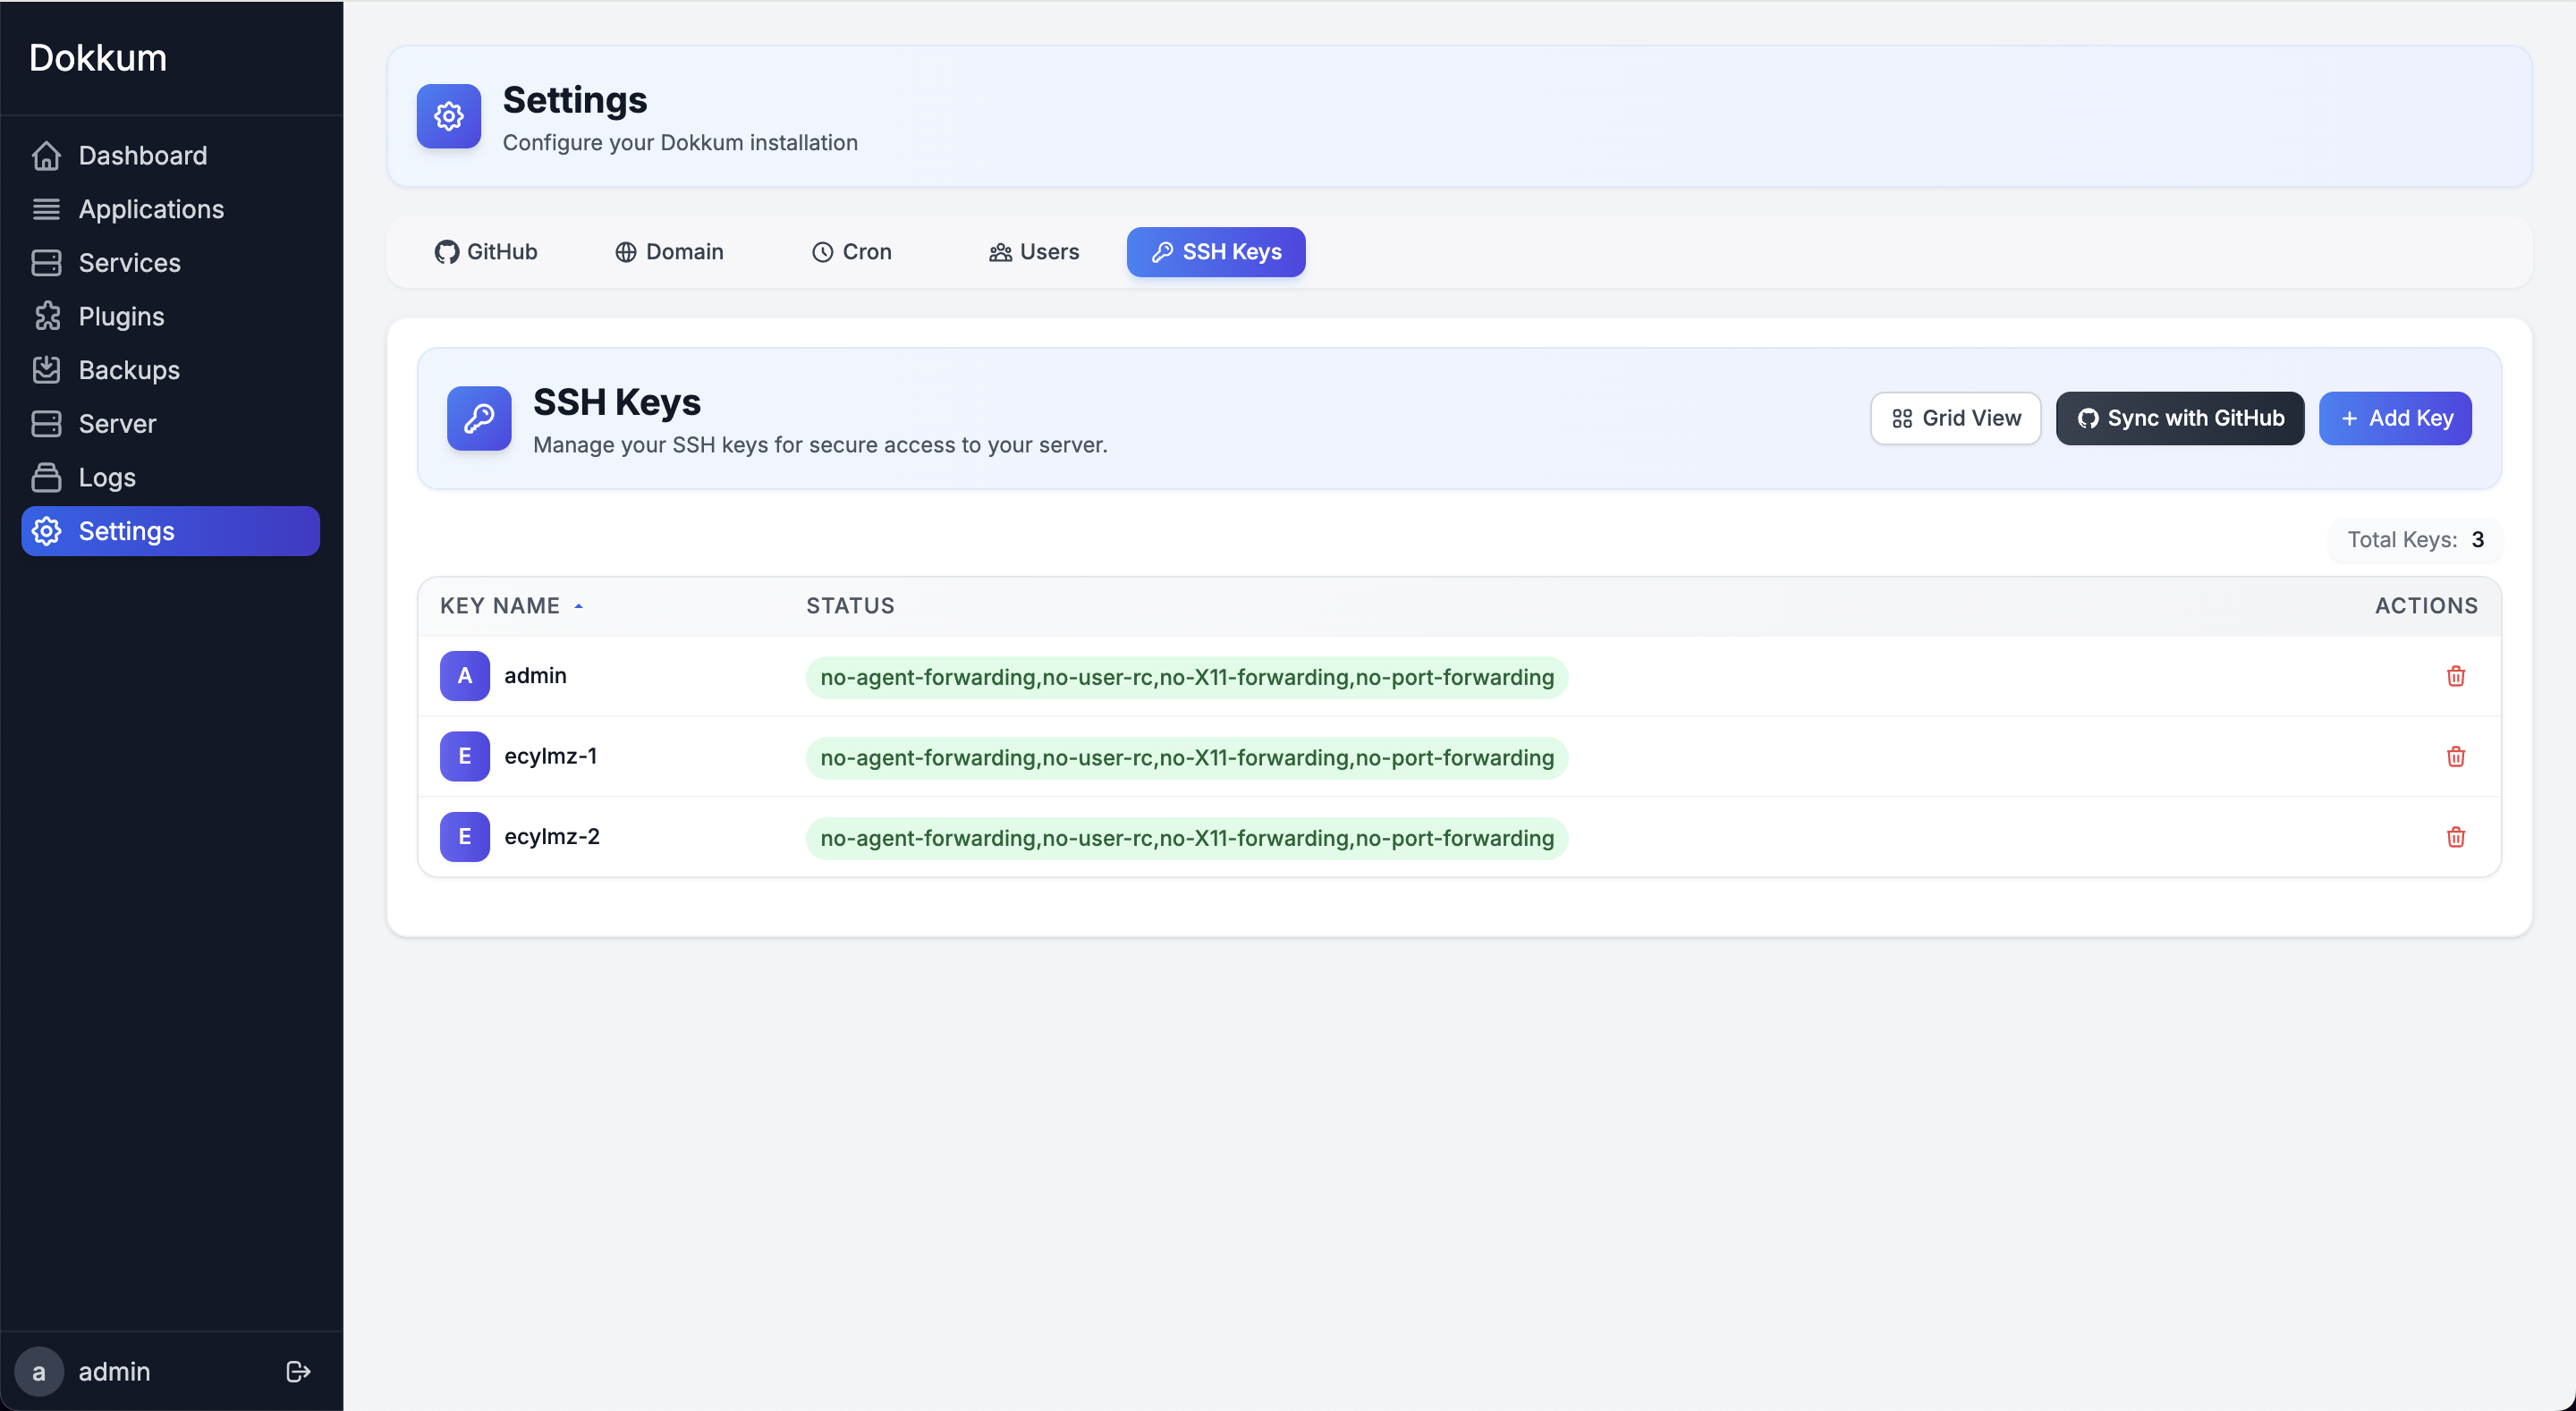2576x1411 pixels.
Task: Navigate to Plugins via sidebar icon
Action: (121, 316)
